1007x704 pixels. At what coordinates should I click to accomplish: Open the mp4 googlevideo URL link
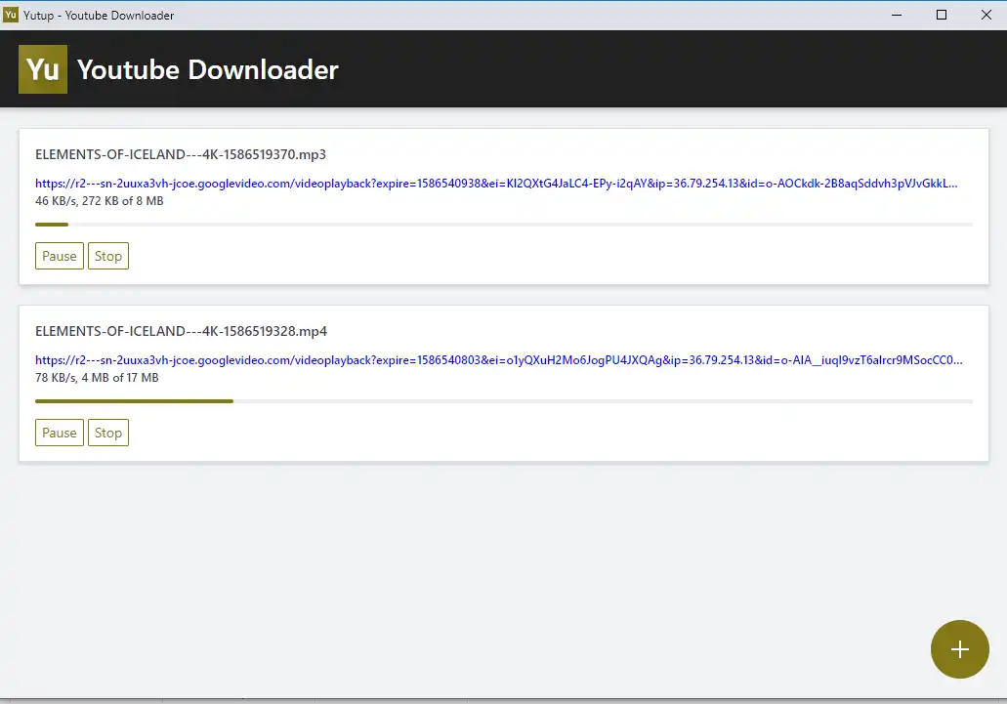pos(499,360)
